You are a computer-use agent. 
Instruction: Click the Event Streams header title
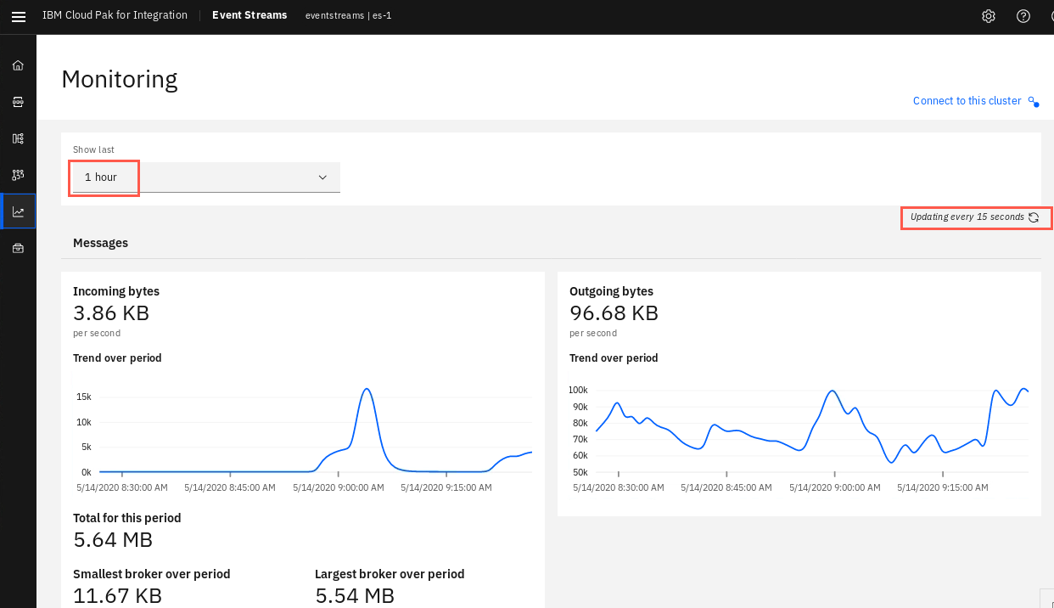249,15
